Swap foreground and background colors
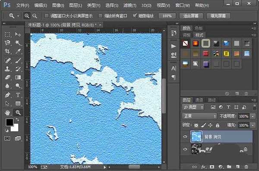 pyautogui.click(x=17, y=119)
